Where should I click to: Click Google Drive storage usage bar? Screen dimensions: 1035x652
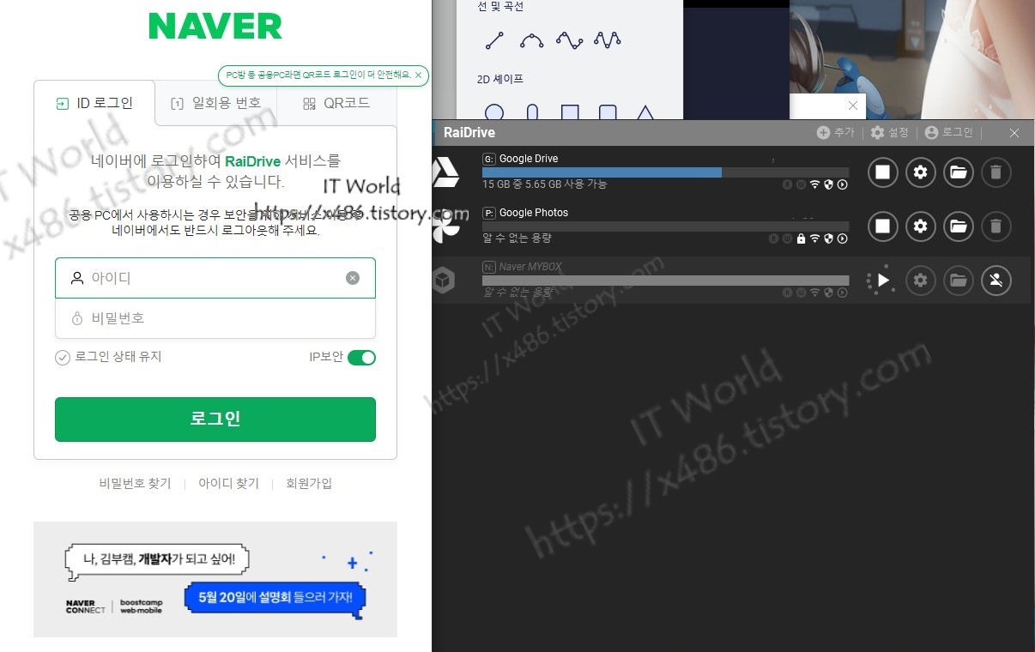(665, 172)
